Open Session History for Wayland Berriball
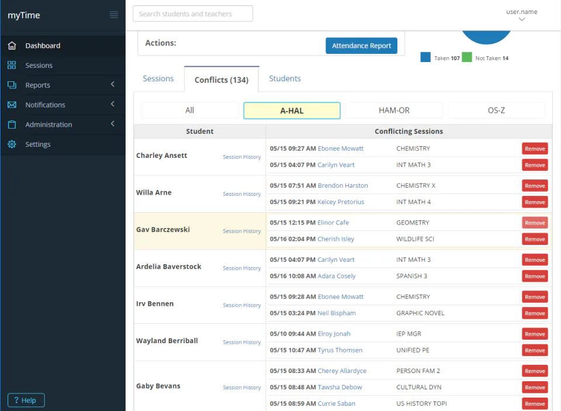This screenshot has width=561, height=411. point(241,342)
